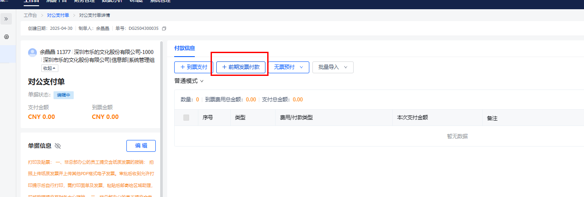Screen dimensions: 584x197
Task: Tick the select-all checkbox in table header
Action: pos(186,118)
